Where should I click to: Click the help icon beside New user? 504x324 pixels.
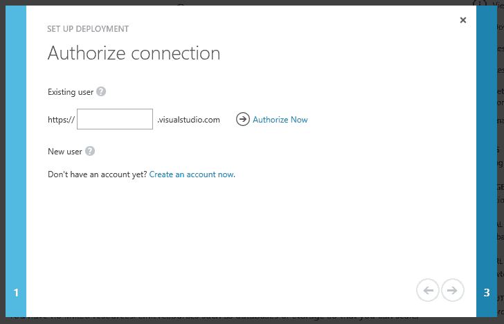(90, 151)
